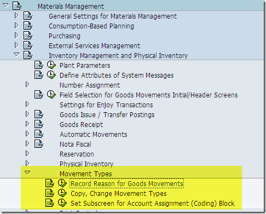The width and height of the screenshot is (266, 214).
Task: Expand the Number Assignment node
Action: (27, 85)
